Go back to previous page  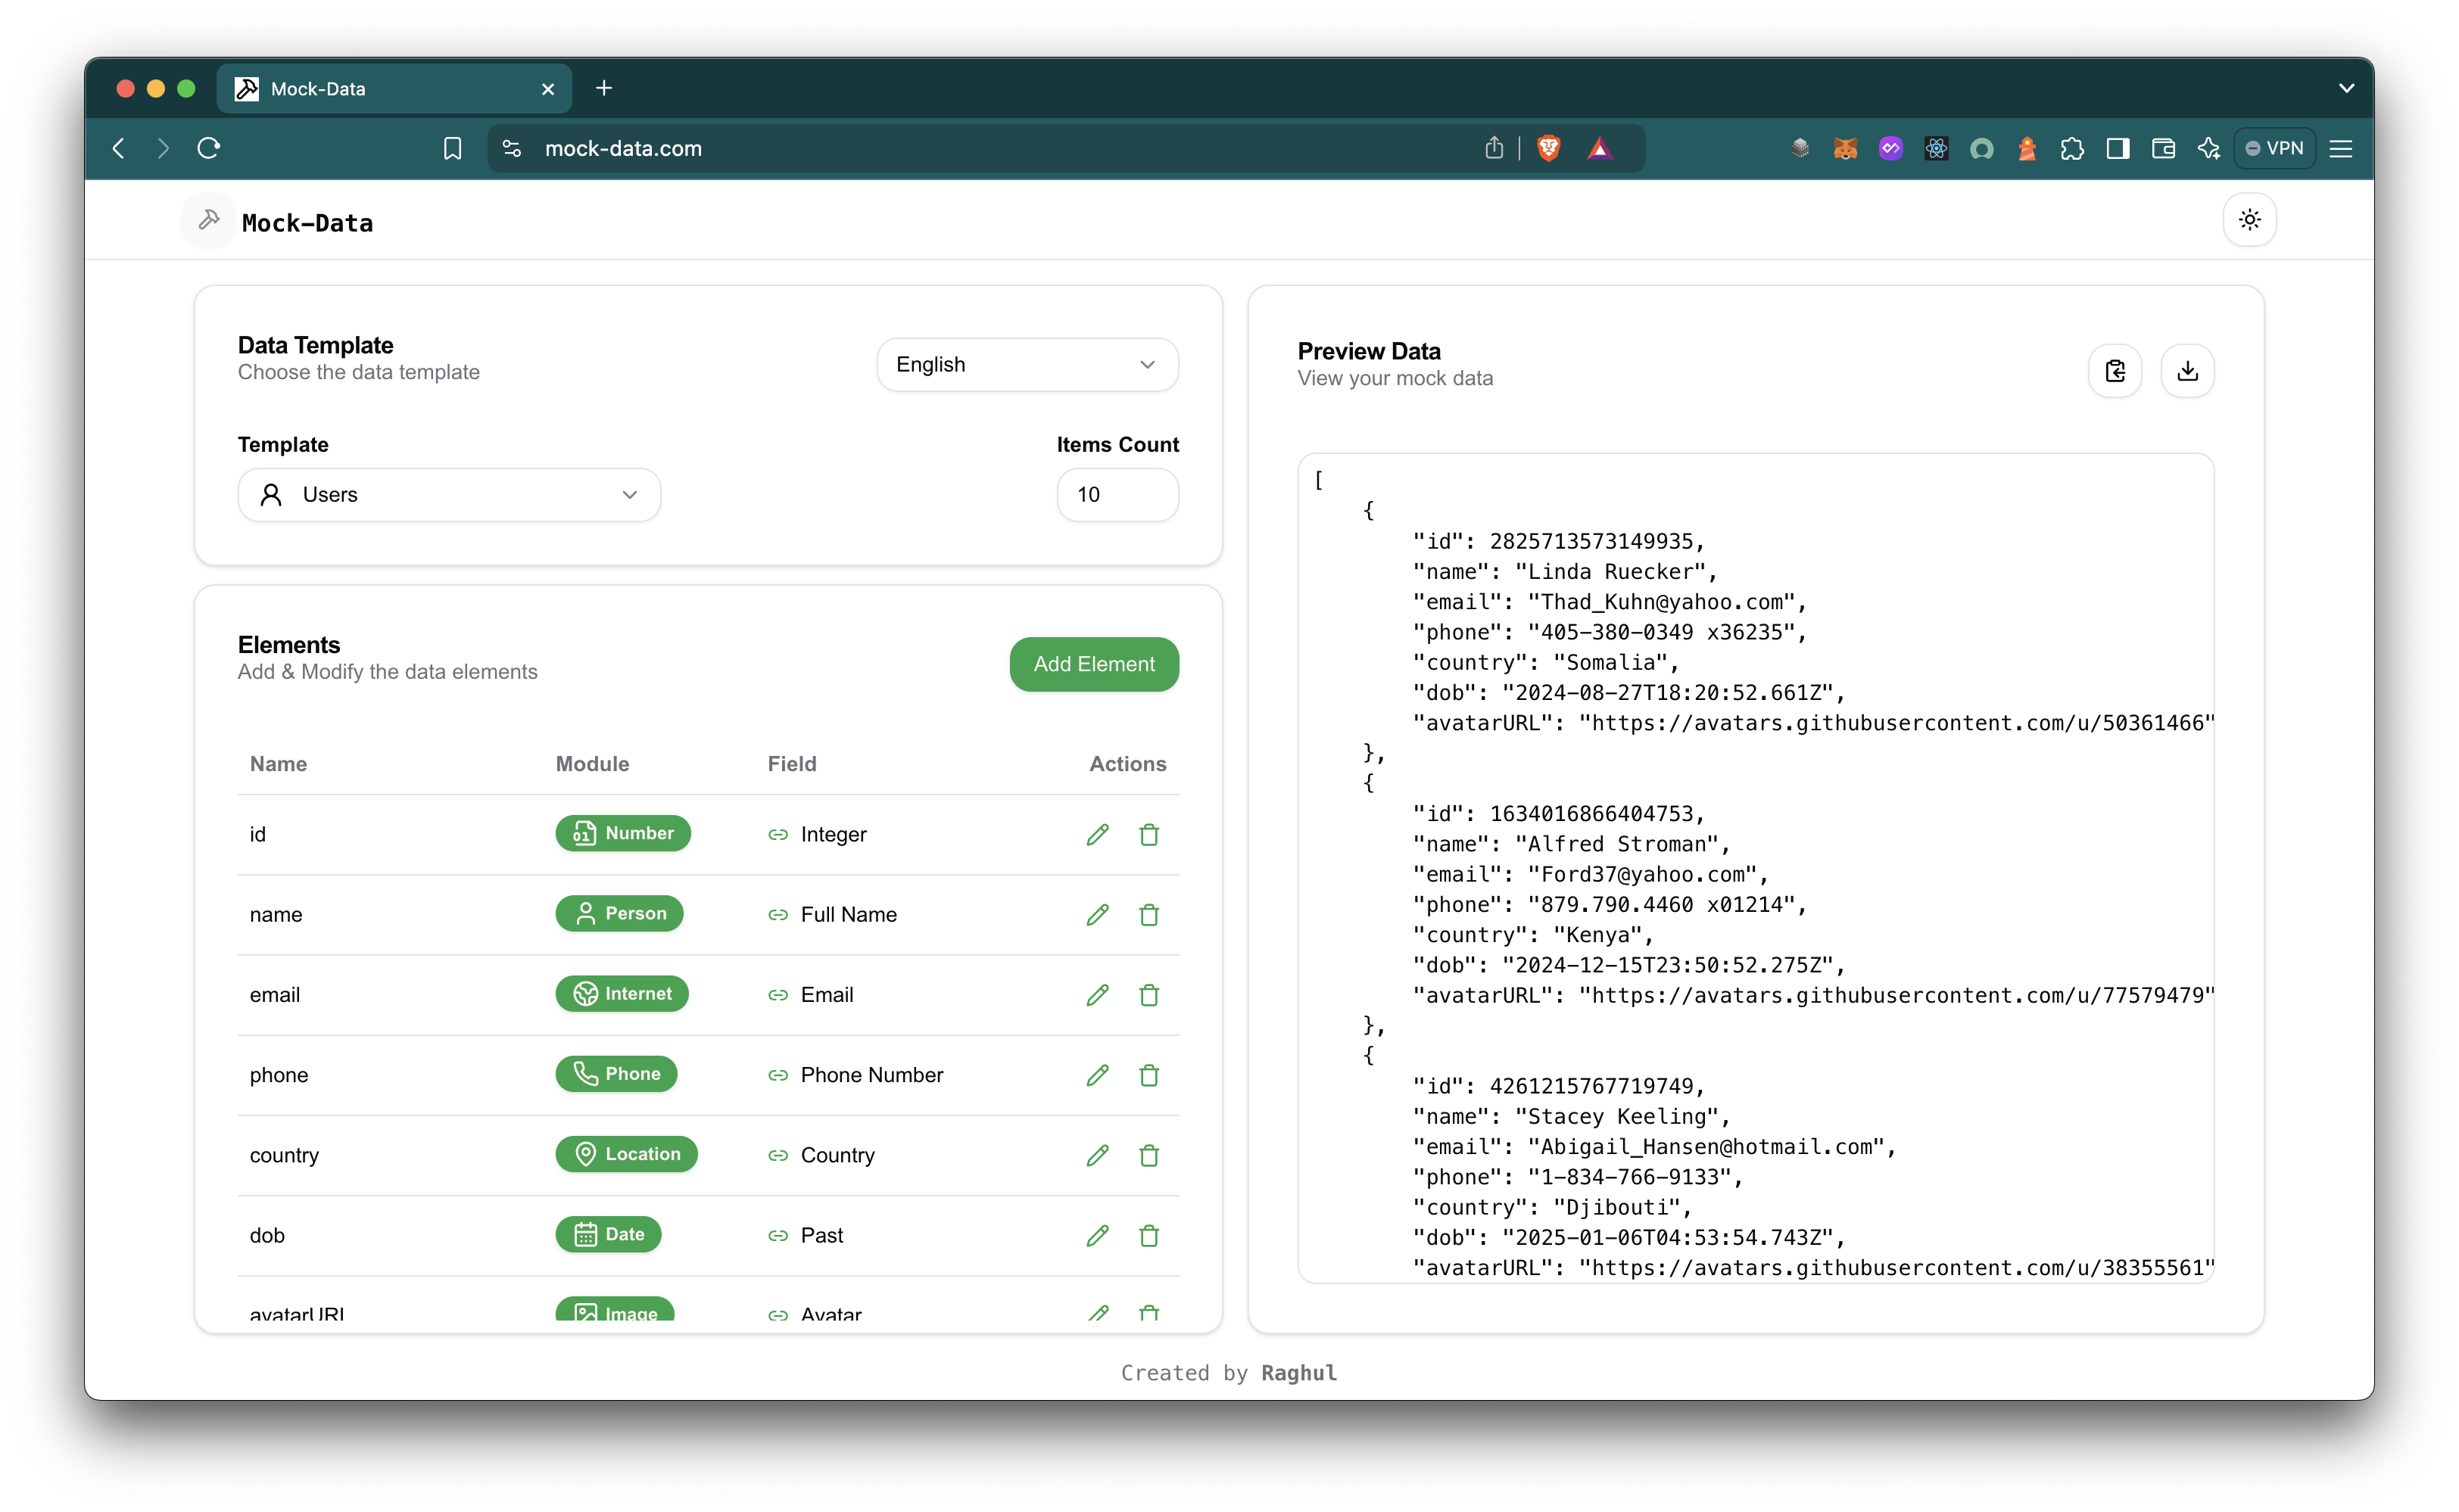pos(119,148)
